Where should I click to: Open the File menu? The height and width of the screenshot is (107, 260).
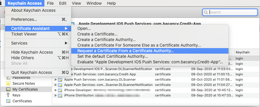(50, 3)
